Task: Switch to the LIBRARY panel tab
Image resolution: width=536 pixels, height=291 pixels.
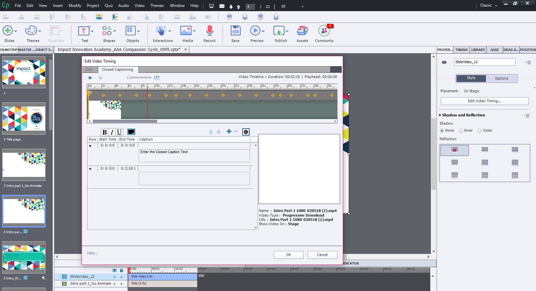Action: click(x=478, y=50)
